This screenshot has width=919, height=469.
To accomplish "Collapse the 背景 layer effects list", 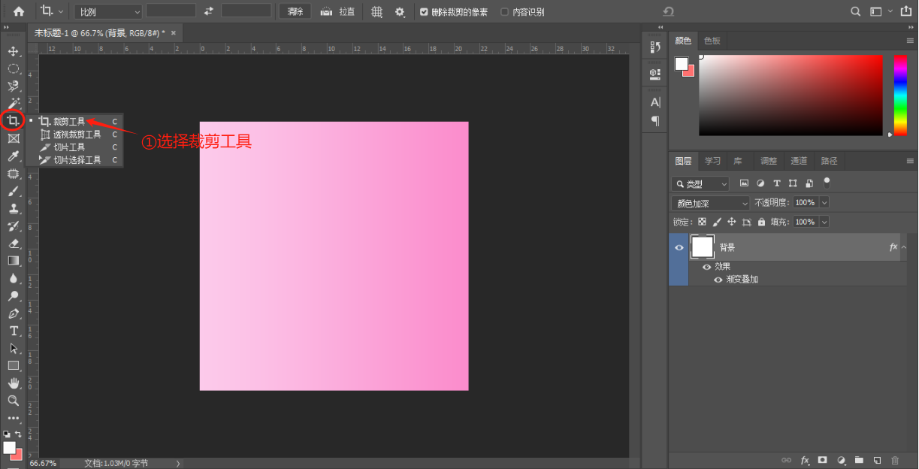I will point(904,247).
